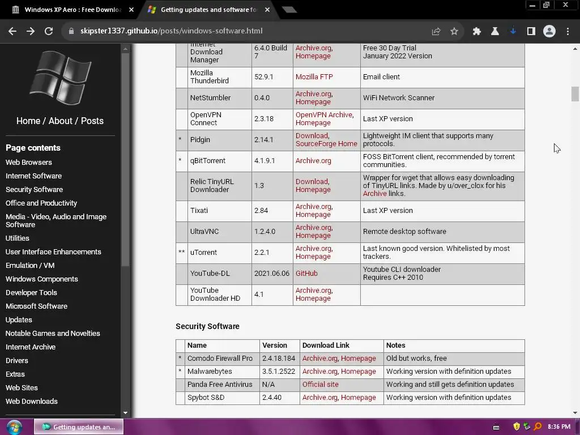Open the downloads arrow icon
The image size is (580, 435).
[x=513, y=32]
